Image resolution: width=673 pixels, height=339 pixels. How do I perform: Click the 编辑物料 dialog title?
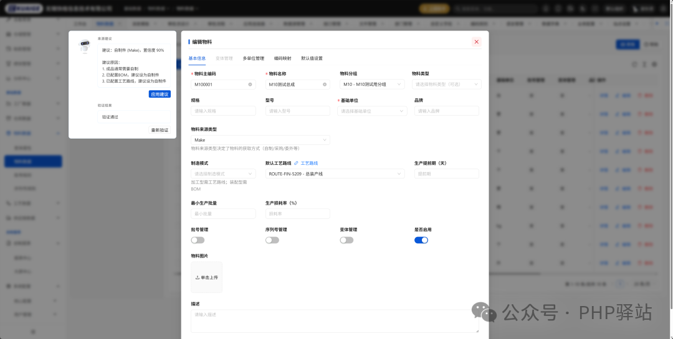click(x=202, y=42)
